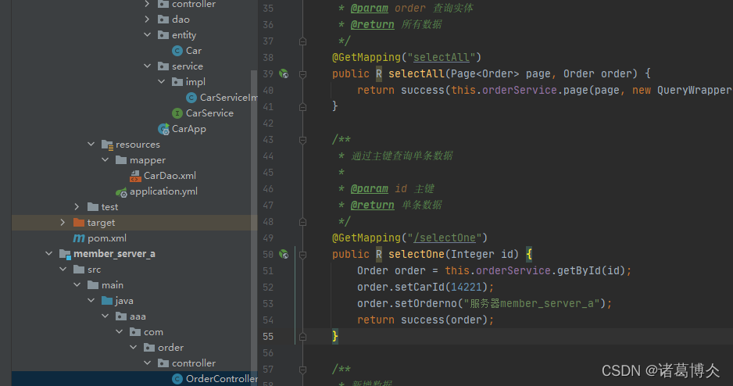
Task: Collapse the resources folder
Action: pyautogui.click(x=91, y=145)
